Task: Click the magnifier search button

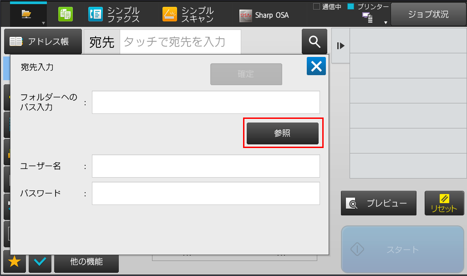Action: (x=315, y=42)
